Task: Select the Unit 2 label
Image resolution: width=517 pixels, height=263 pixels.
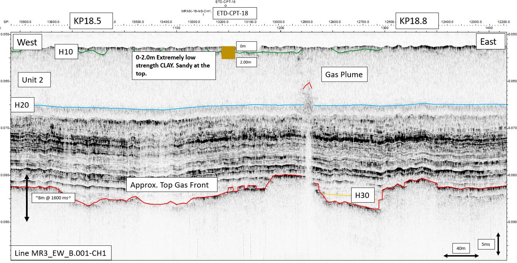Action: (x=34, y=80)
